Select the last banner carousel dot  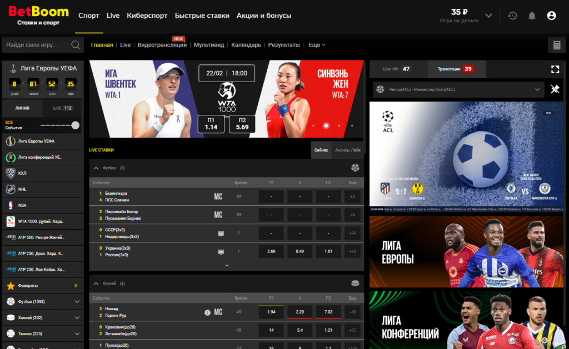tap(352, 126)
